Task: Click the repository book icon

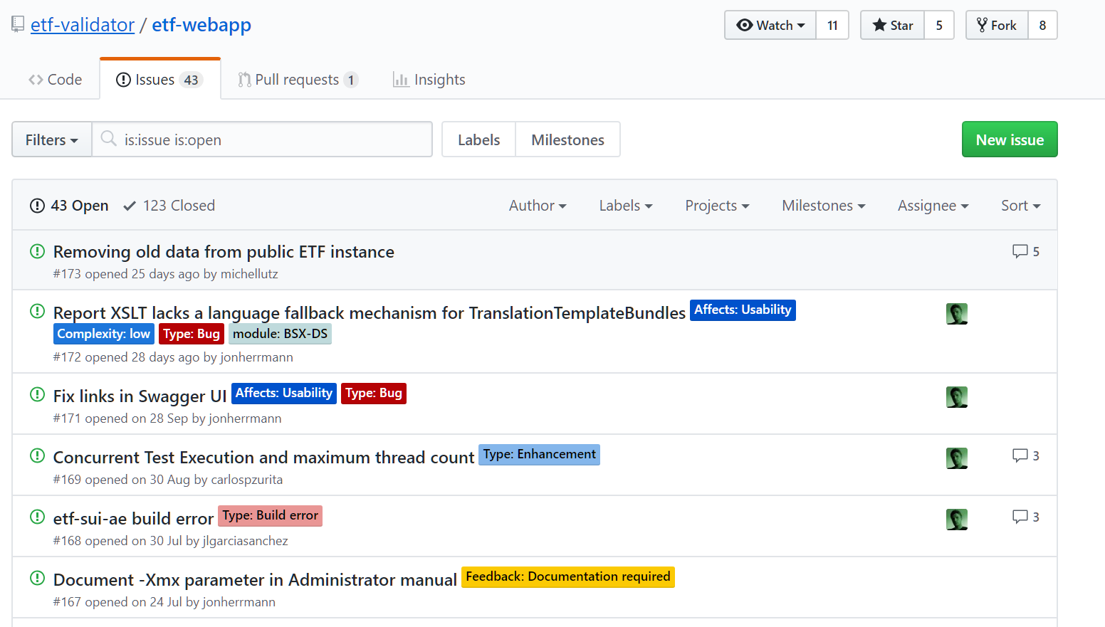Action: click(x=18, y=25)
